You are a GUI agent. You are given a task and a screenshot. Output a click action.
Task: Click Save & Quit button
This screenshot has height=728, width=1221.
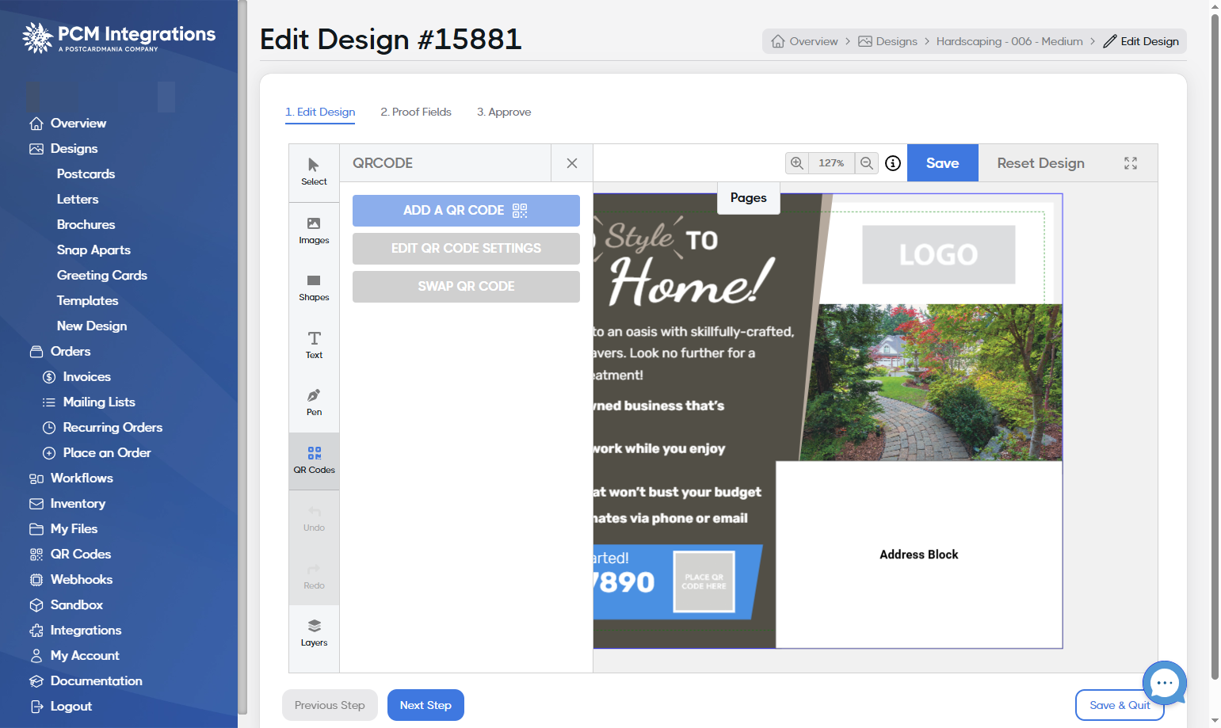click(1120, 705)
